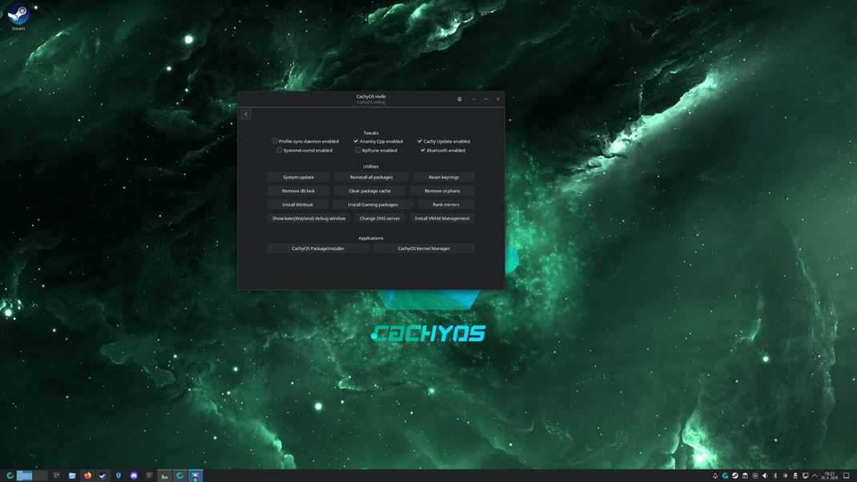Open the Steam desktop shortcut
Screen dimensions: 857x482
coord(18,17)
